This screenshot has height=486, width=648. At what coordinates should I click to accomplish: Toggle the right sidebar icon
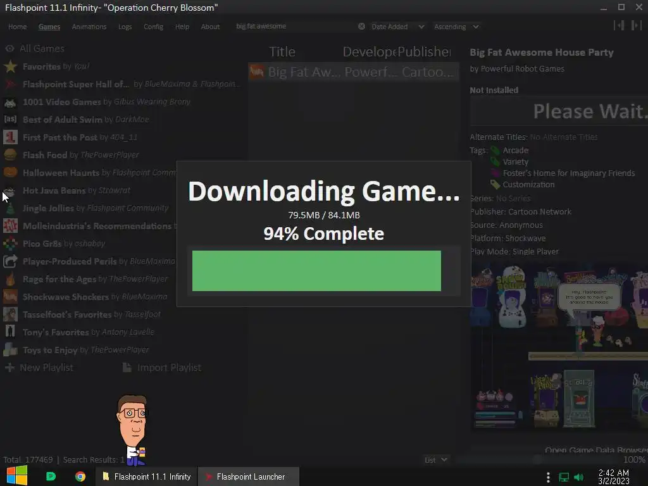(637, 25)
